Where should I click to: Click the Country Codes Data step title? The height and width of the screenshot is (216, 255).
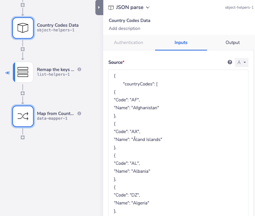[129, 21]
